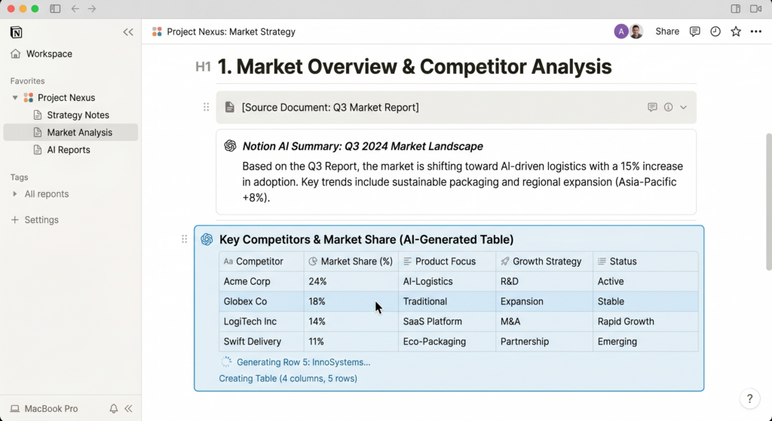Viewport: 772px width, 421px height.
Task: Collapse sidebar using top double-chevron icon
Action: [128, 32]
